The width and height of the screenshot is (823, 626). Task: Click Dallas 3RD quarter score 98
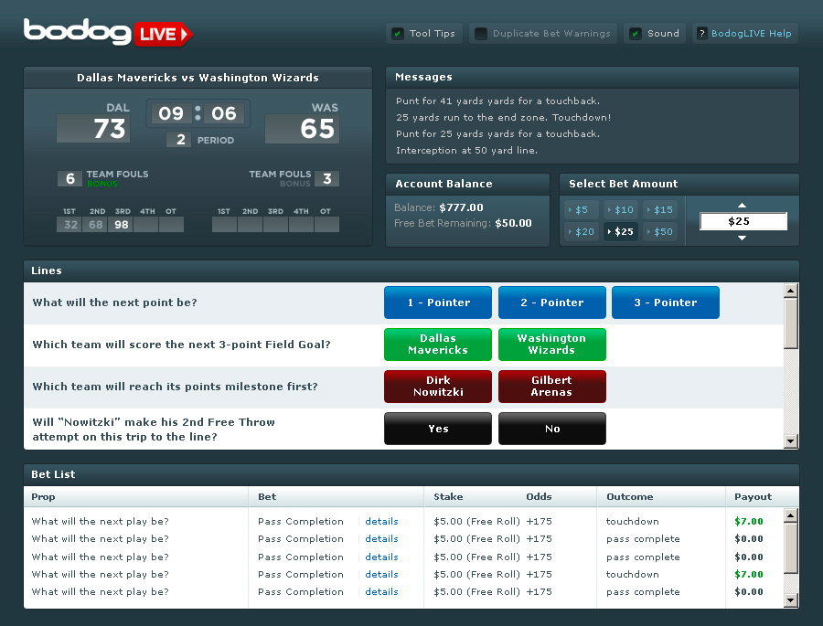coord(122,225)
